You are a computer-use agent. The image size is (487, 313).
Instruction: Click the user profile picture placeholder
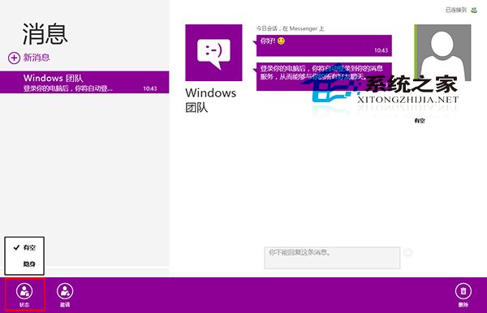442,53
